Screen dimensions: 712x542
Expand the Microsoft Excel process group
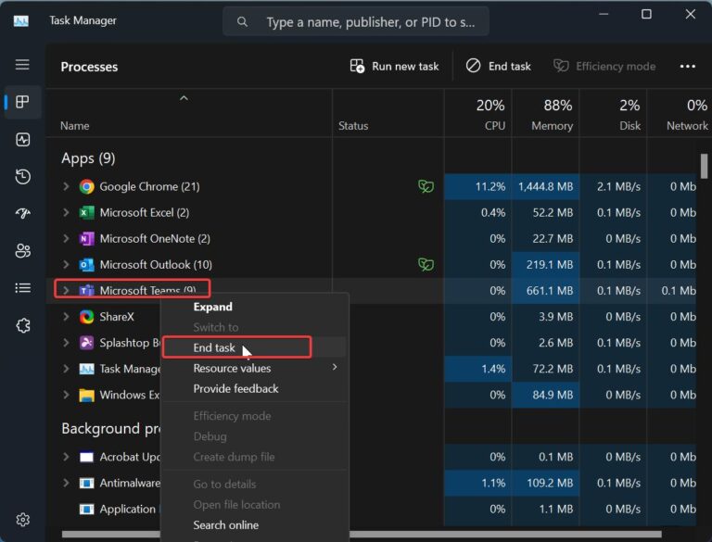67,212
